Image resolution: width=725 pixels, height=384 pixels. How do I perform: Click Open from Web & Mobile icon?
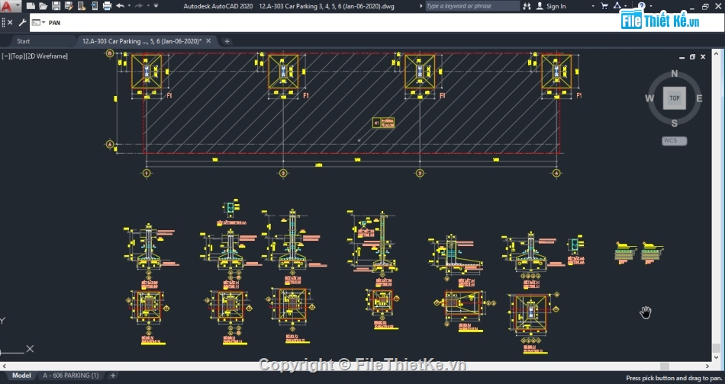pyautogui.click(x=82, y=6)
